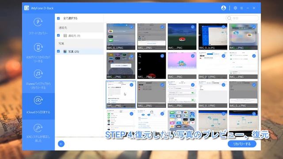
Task: Click the magnifier search icon
Action: 229,18
